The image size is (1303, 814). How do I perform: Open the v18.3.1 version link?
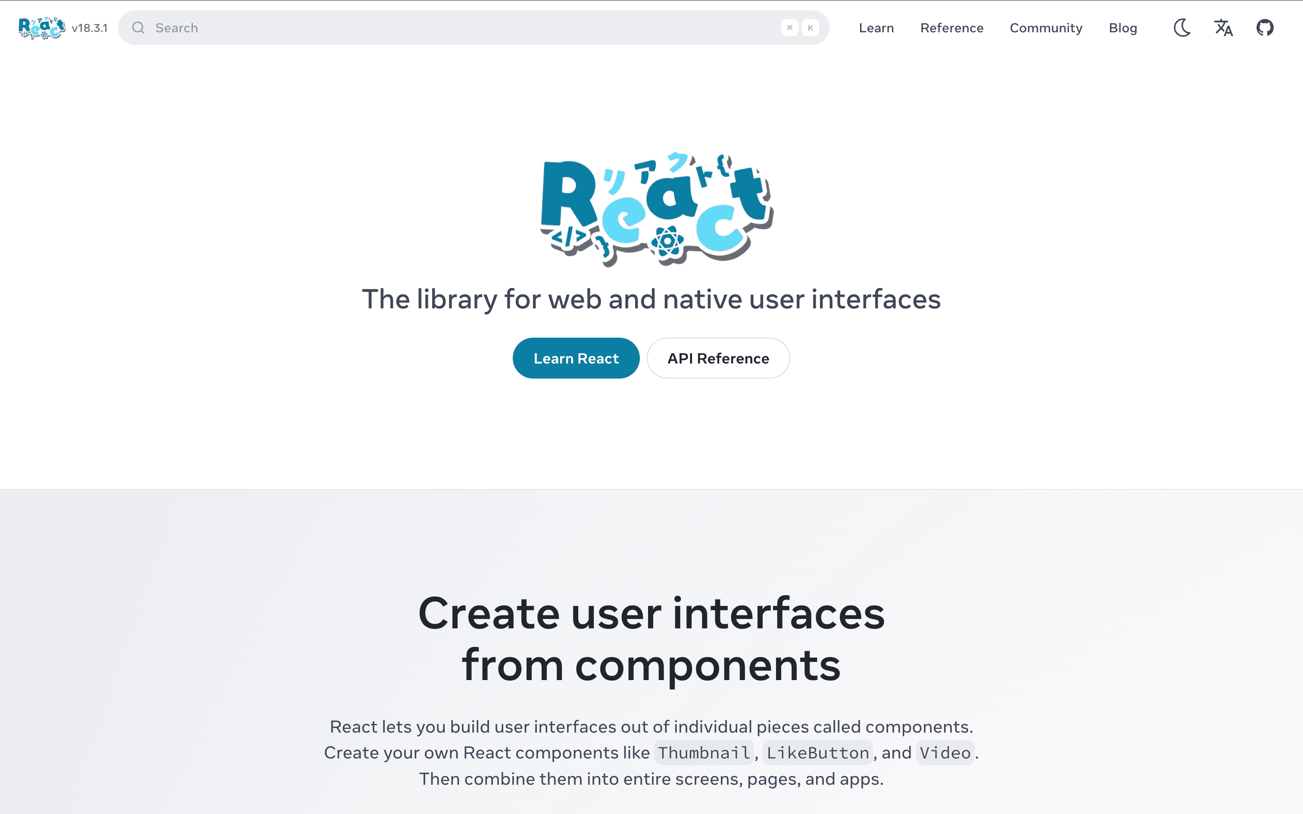click(89, 28)
